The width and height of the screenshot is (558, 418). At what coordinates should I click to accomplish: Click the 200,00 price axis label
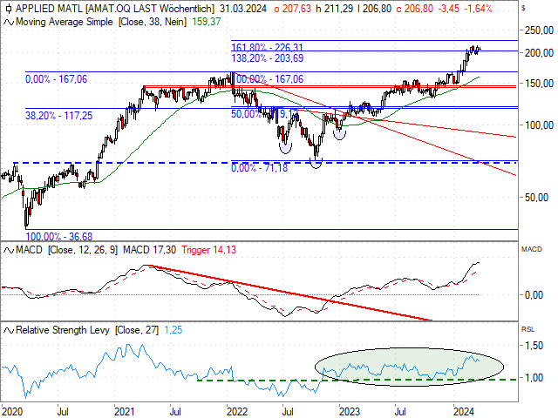coord(539,53)
